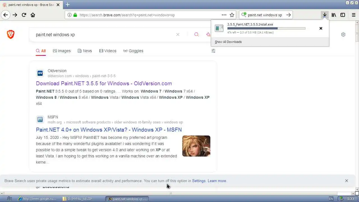Show site information for the Brave Search page
The height and width of the screenshot is (202, 359).
coord(69,15)
